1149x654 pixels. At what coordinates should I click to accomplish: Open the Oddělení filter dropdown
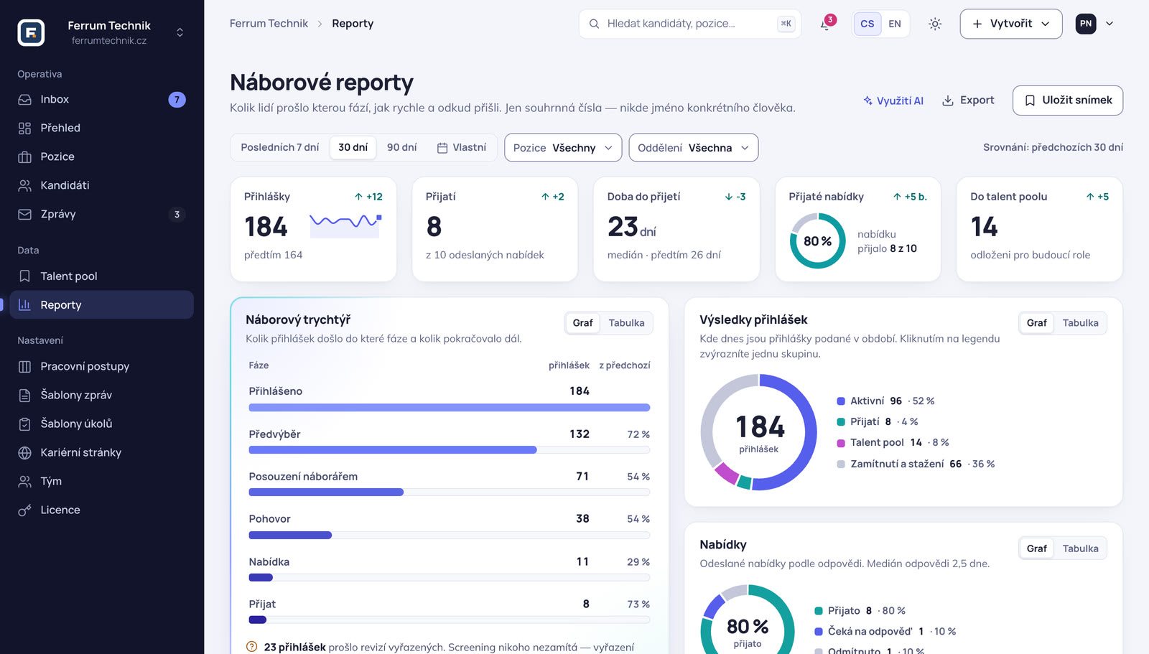694,148
